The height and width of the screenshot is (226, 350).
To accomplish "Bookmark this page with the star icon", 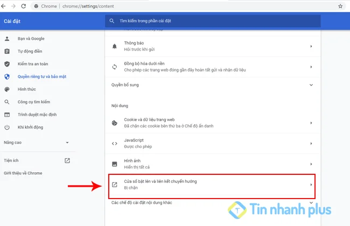I will click(x=340, y=6).
